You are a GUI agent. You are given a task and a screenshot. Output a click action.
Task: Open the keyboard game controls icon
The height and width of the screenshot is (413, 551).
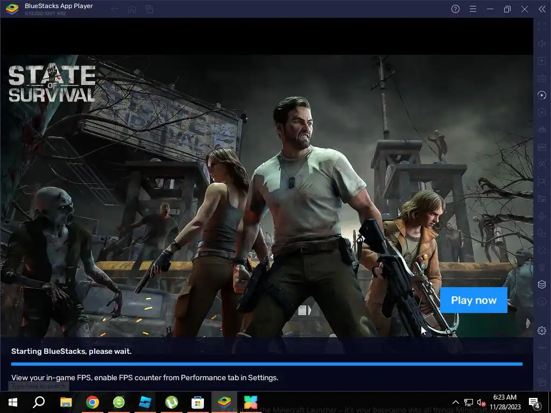[542, 78]
